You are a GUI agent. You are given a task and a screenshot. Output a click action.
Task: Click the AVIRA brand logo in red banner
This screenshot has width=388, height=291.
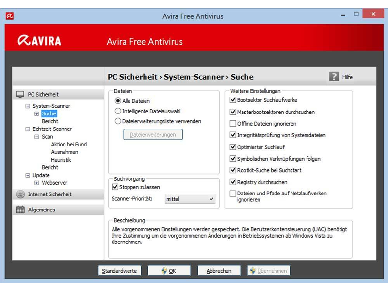point(39,41)
